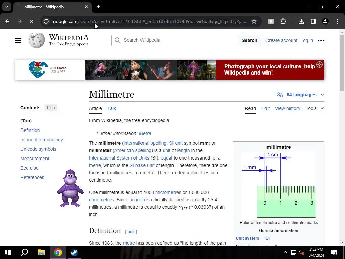Hide the Contents sidebar
The width and height of the screenshot is (345, 259).
point(51,108)
